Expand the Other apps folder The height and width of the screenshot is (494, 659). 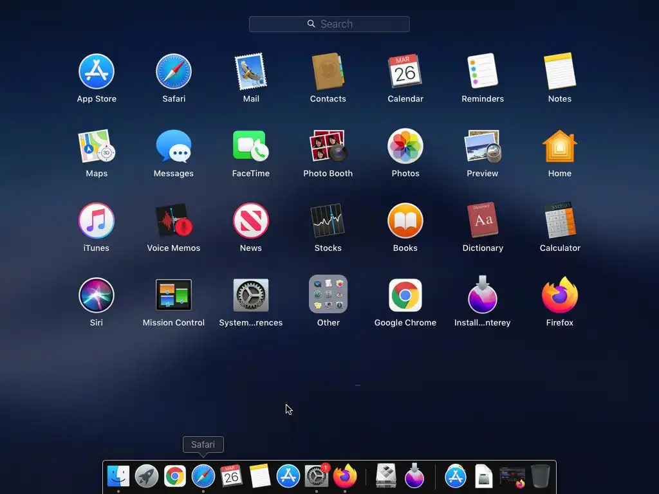tap(328, 294)
